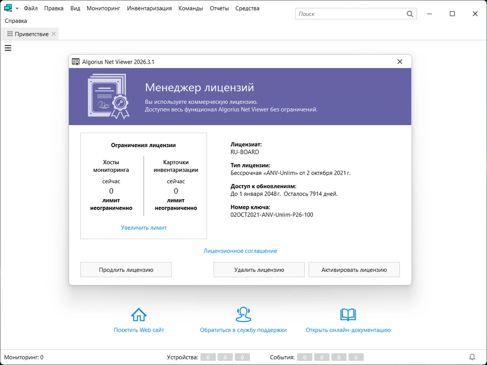This screenshot has width=487, height=365.
Task: Click the open book documentation icon
Action: pyautogui.click(x=348, y=314)
